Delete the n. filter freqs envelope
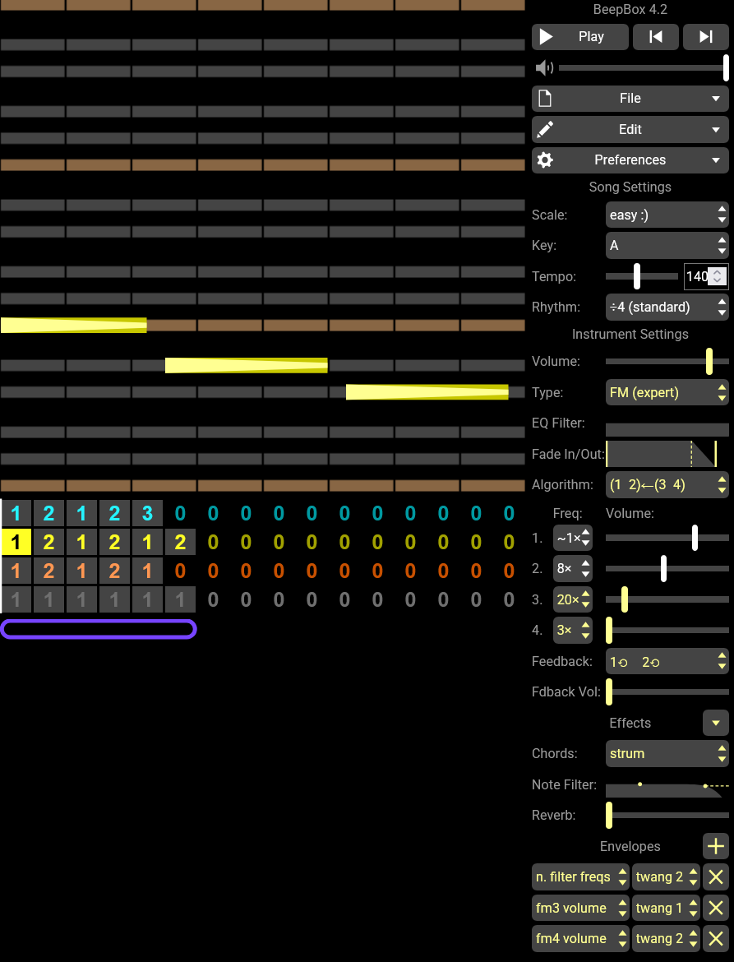The image size is (734, 962). coord(716,877)
